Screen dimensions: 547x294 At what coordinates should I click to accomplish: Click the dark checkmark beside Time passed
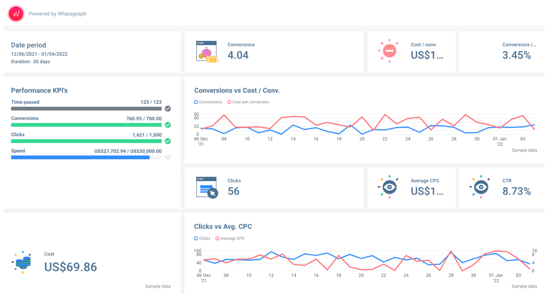[x=168, y=109]
